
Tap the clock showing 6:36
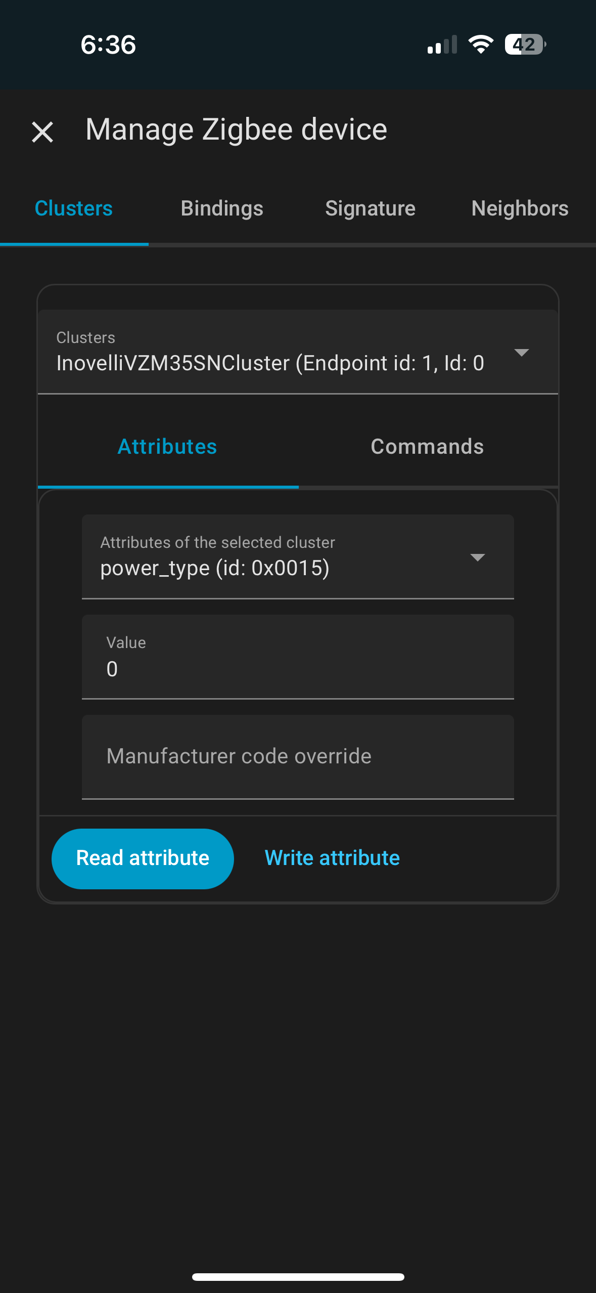[108, 45]
